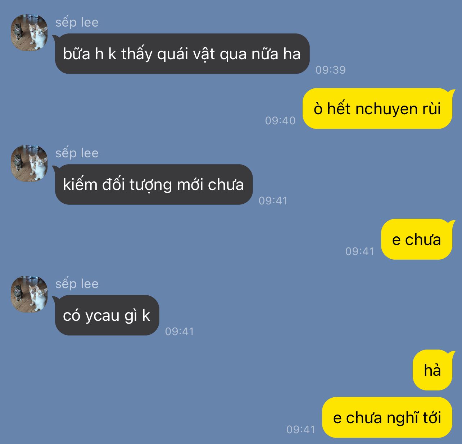Select the 'bữa h k thấy quái vật qua nữa ha' message
The image size is (462, 444).
click(x=182, y=54)
